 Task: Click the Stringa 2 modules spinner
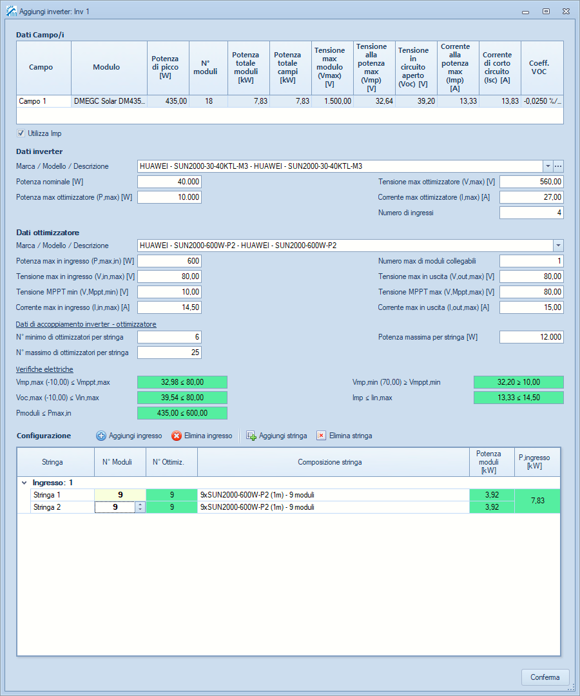(140, 507)
